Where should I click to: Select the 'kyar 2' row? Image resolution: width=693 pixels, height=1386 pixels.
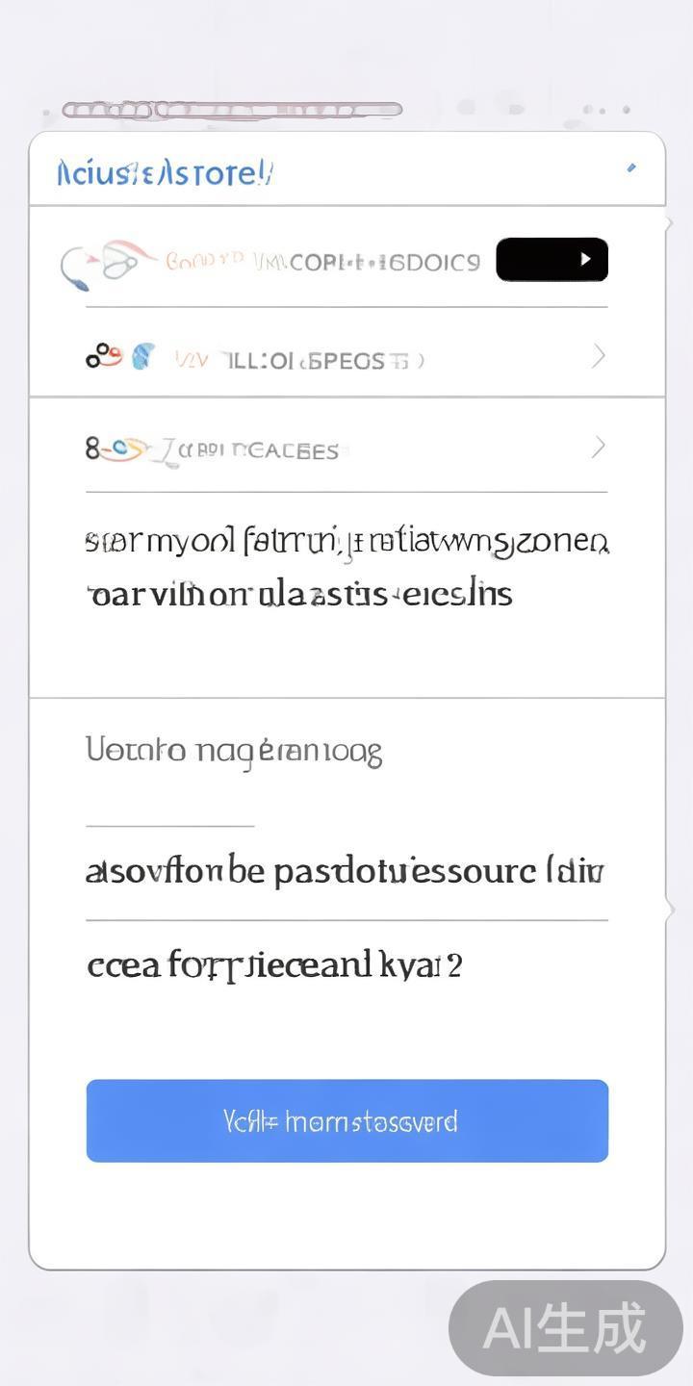pos(275,964)
